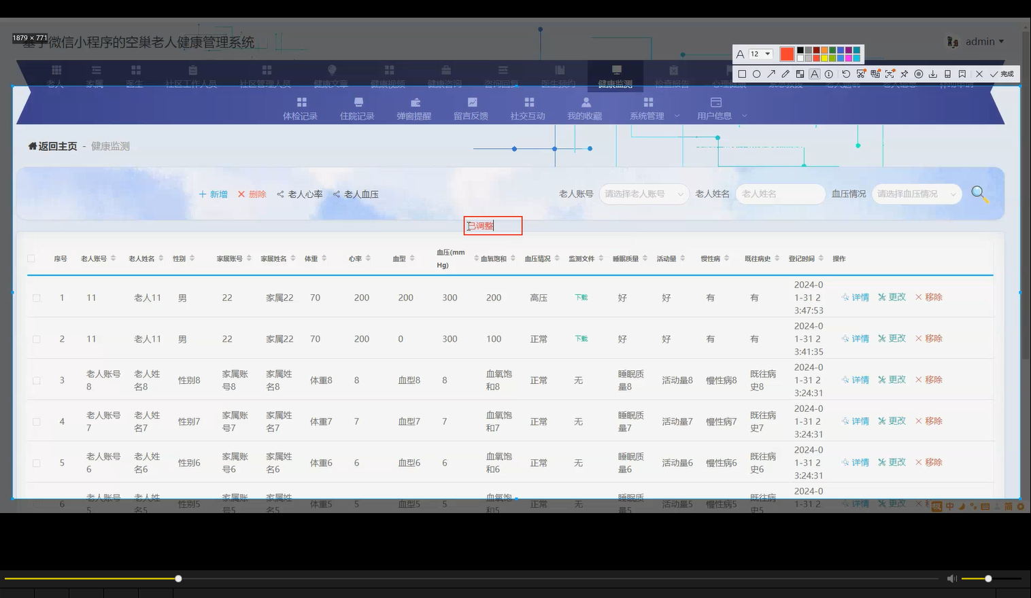Undo the last annotation
The height and width of the screenshot is (598, 1031).
tap(845, 73)
